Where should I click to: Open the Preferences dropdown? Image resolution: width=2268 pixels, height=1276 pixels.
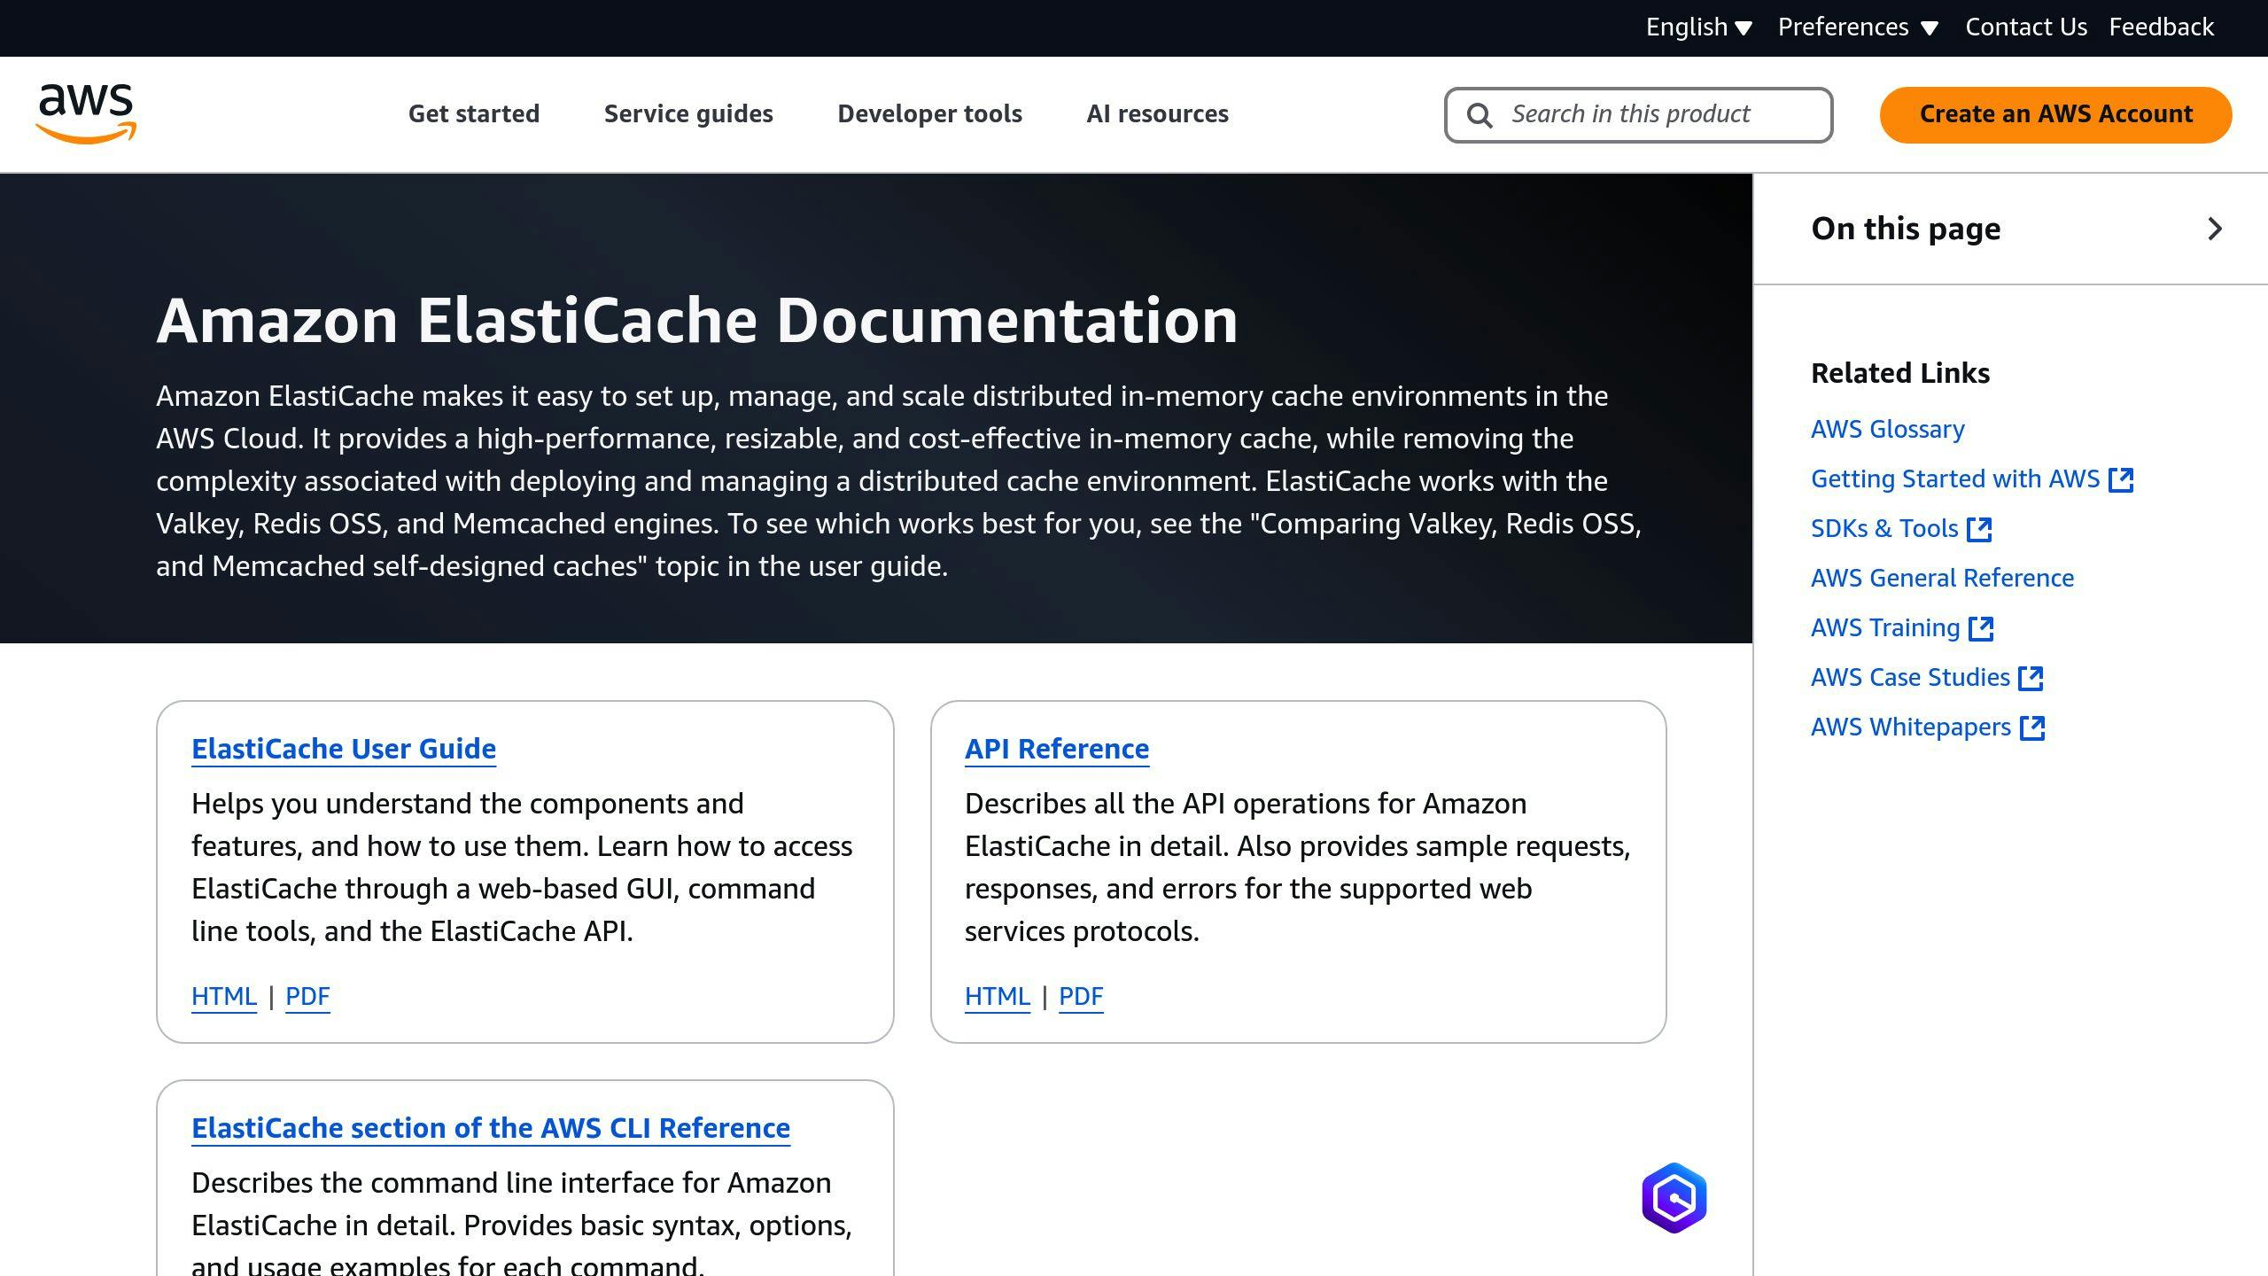coord(1859,27)
